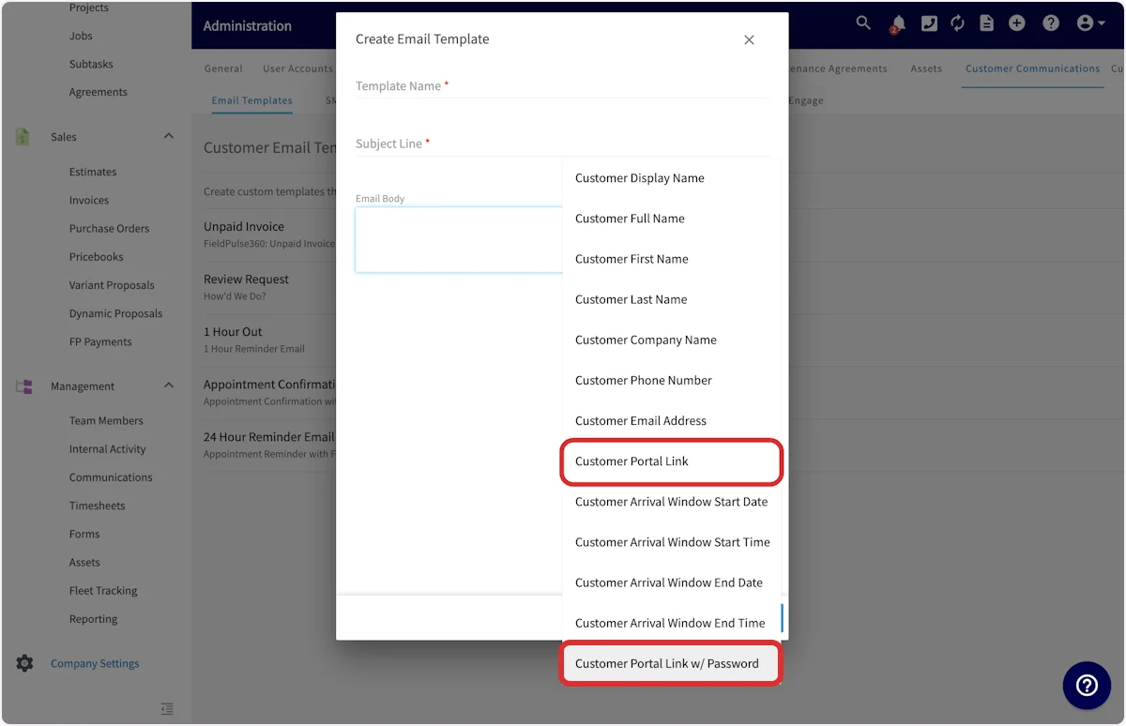Click the Company Settings gear icon
The width and height of the screenshot is (1126, 726).
24,663
